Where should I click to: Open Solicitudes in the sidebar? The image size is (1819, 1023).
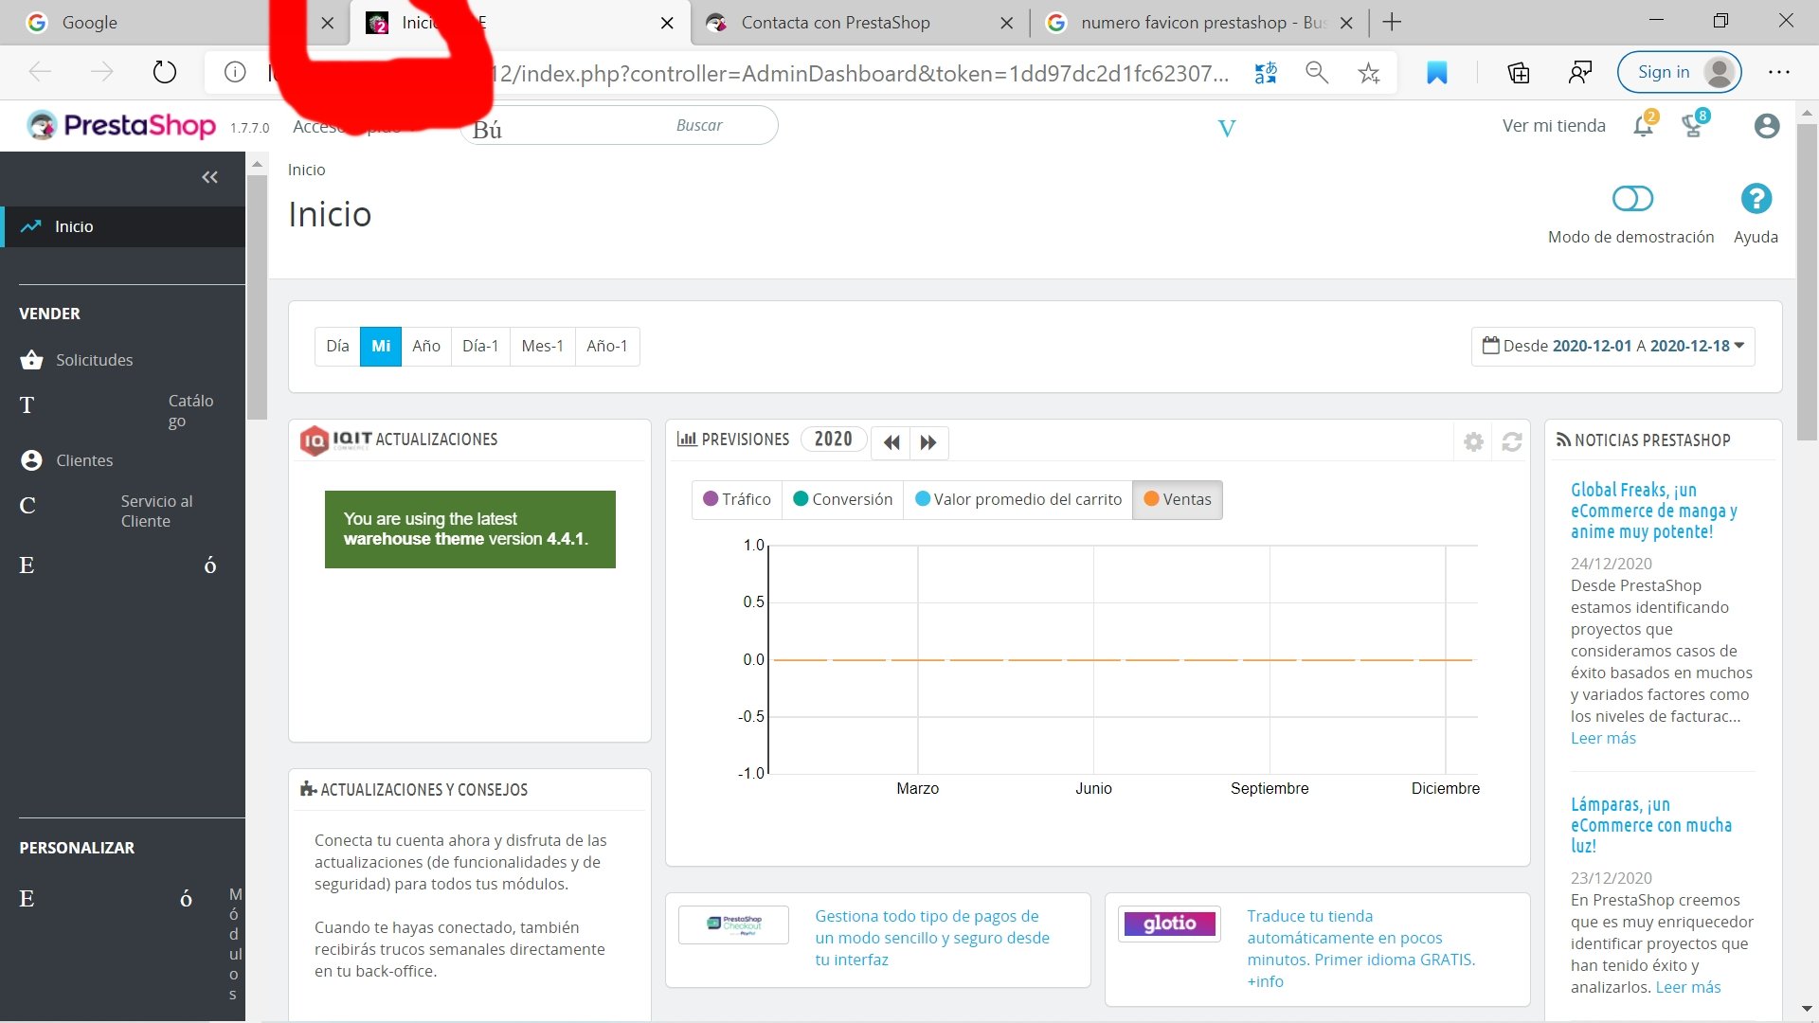tap(95, 360)
